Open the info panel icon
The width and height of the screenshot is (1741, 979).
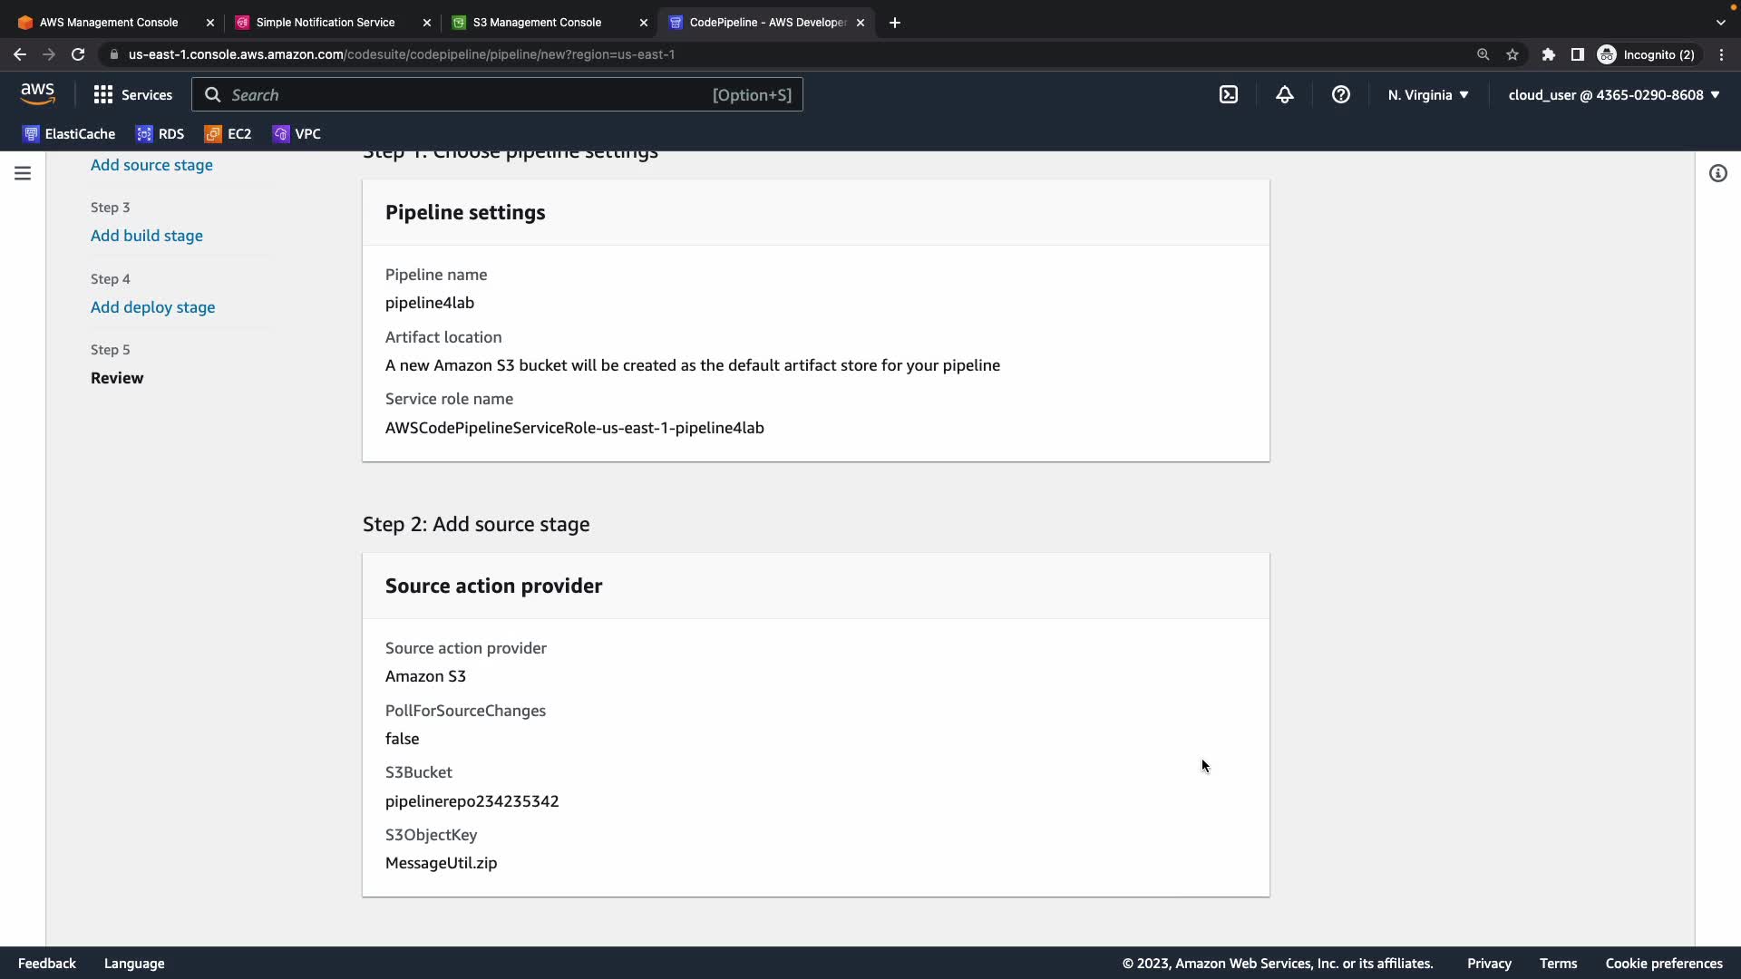pyautogui.click(x=1717, y=173)
